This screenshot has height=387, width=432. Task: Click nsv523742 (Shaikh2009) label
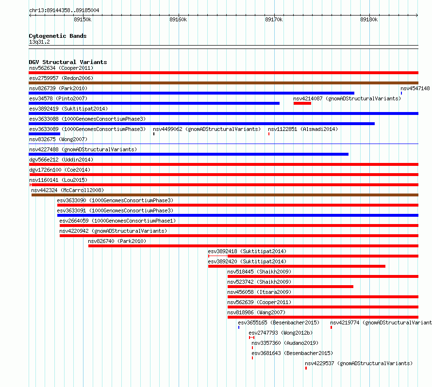point(259,282)
